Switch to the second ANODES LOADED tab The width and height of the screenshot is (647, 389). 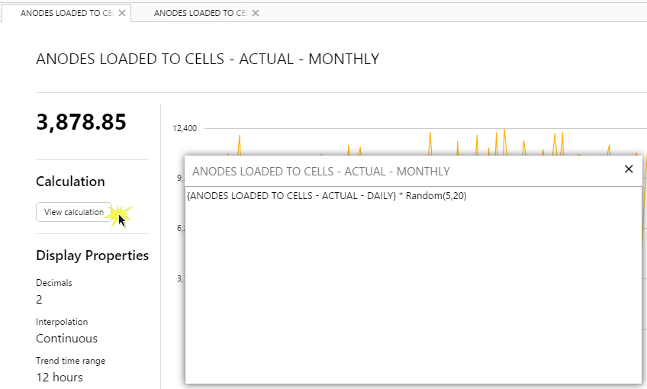200,13
